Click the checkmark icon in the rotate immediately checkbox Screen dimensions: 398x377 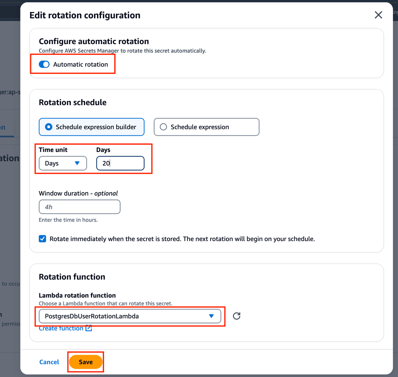click(42, 239)
